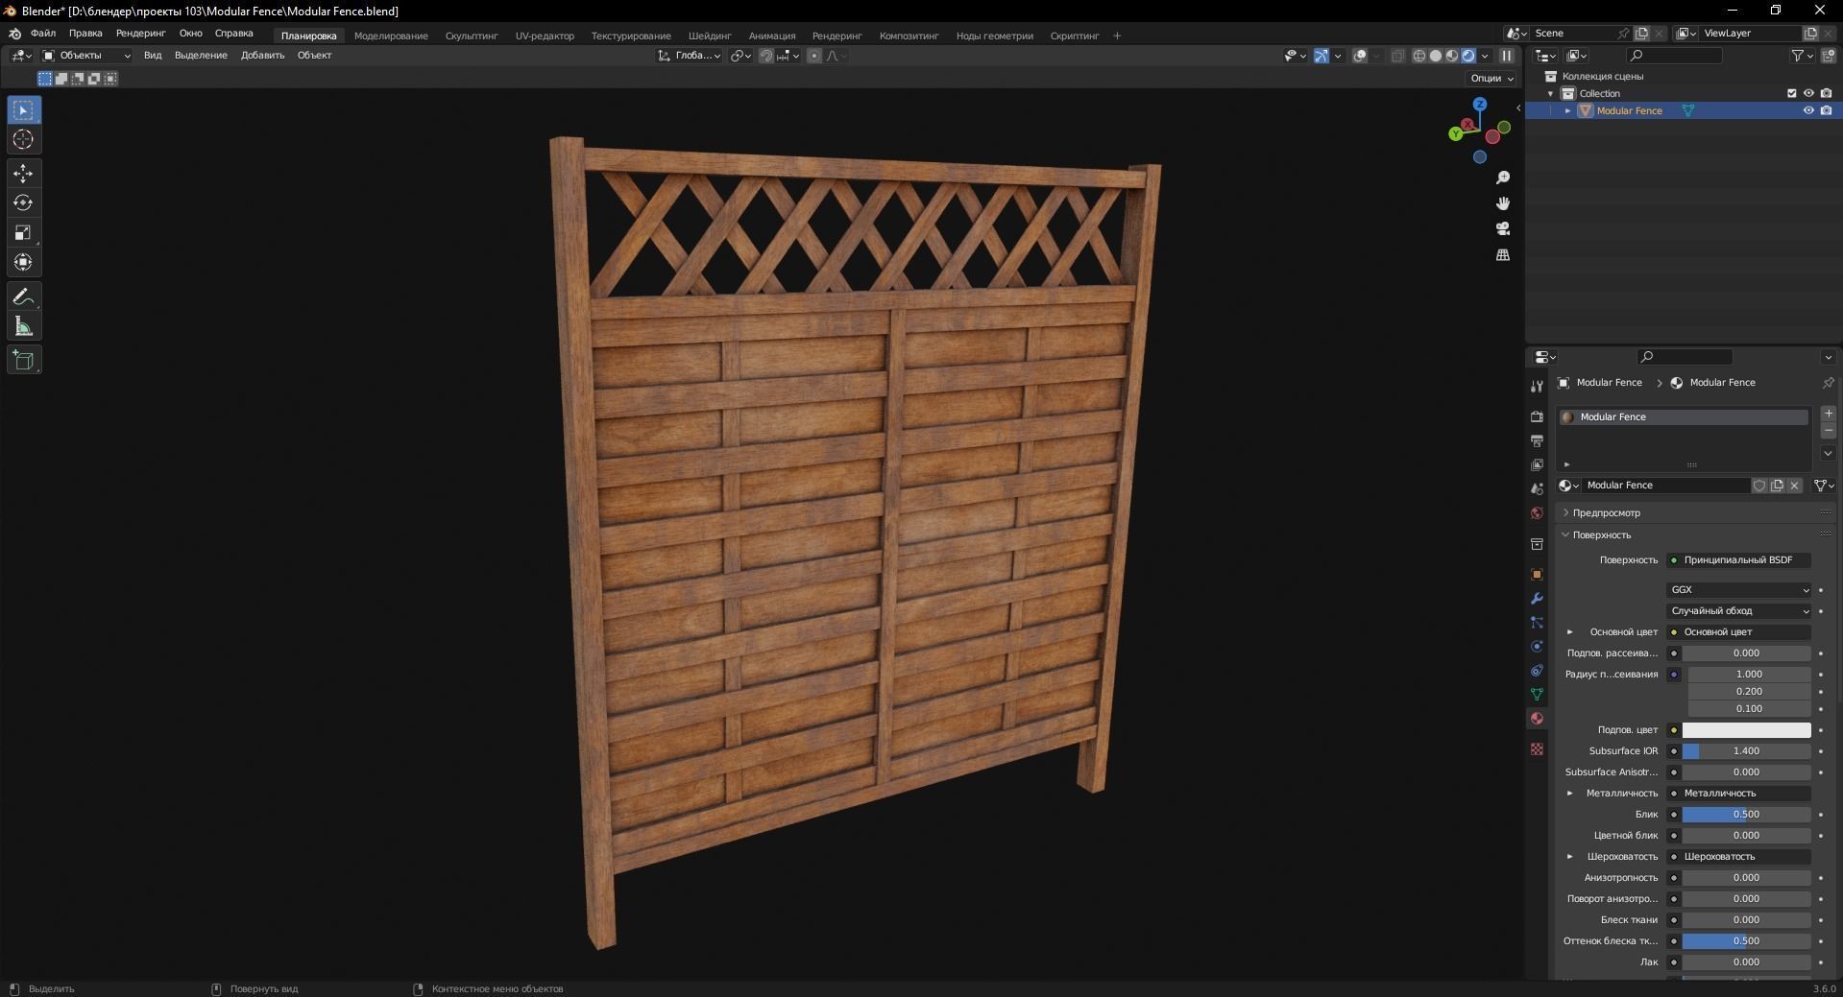Image resolution: width=1843 pixels, height=997 pixels.
Task: Toggle camera view with camera icon
Action: click(x=1503, y=229)
